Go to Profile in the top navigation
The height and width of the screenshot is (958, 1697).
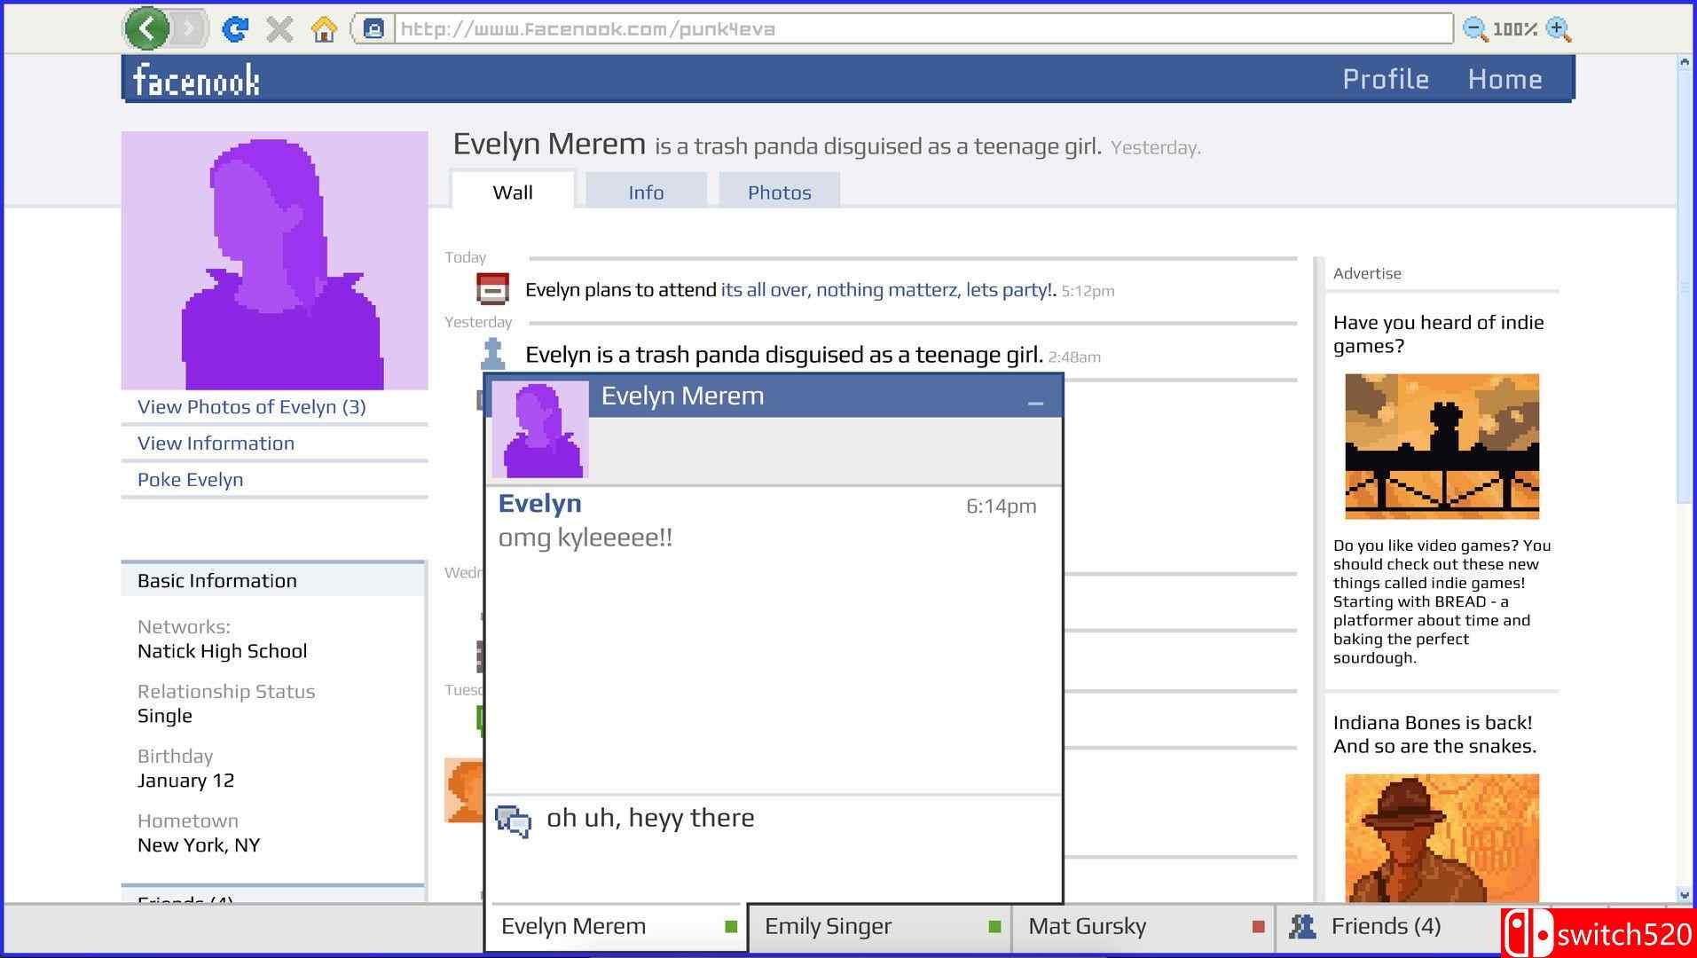pos(1385,79)
